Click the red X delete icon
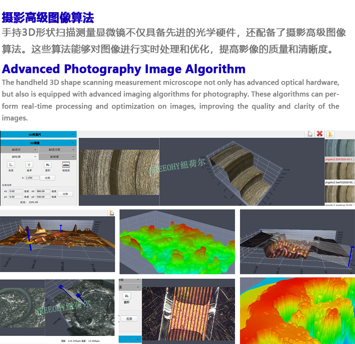 (319, 134)
